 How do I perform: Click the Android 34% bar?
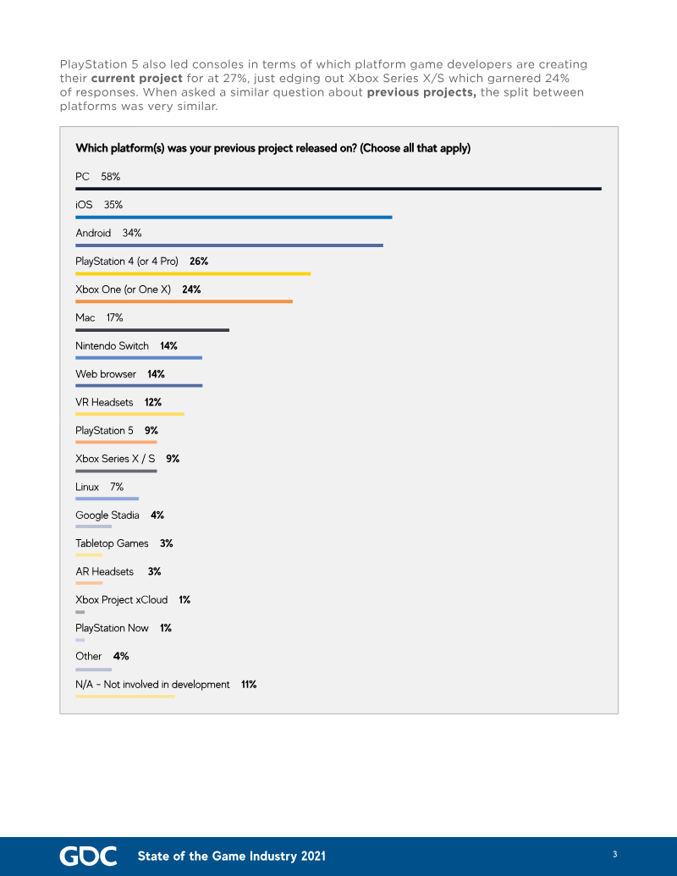pyautogui.click(x=229, y=245)
